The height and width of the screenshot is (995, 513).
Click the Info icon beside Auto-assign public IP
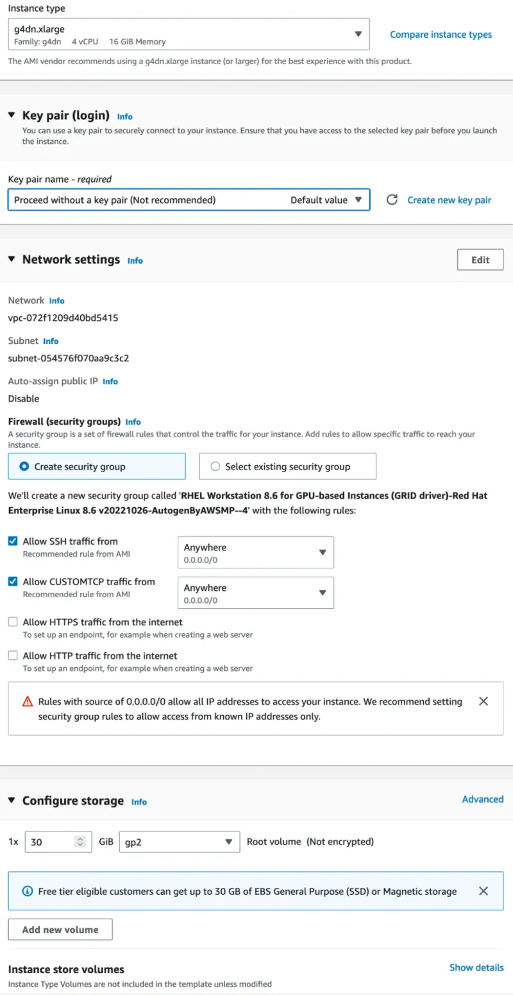110,381
